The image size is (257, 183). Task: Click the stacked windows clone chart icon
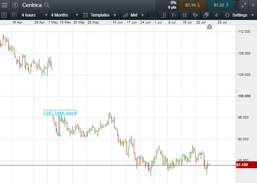click(206, 15)
